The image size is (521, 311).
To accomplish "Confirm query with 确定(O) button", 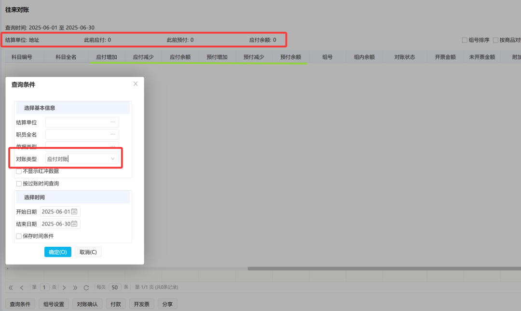I will pos(58,252).
